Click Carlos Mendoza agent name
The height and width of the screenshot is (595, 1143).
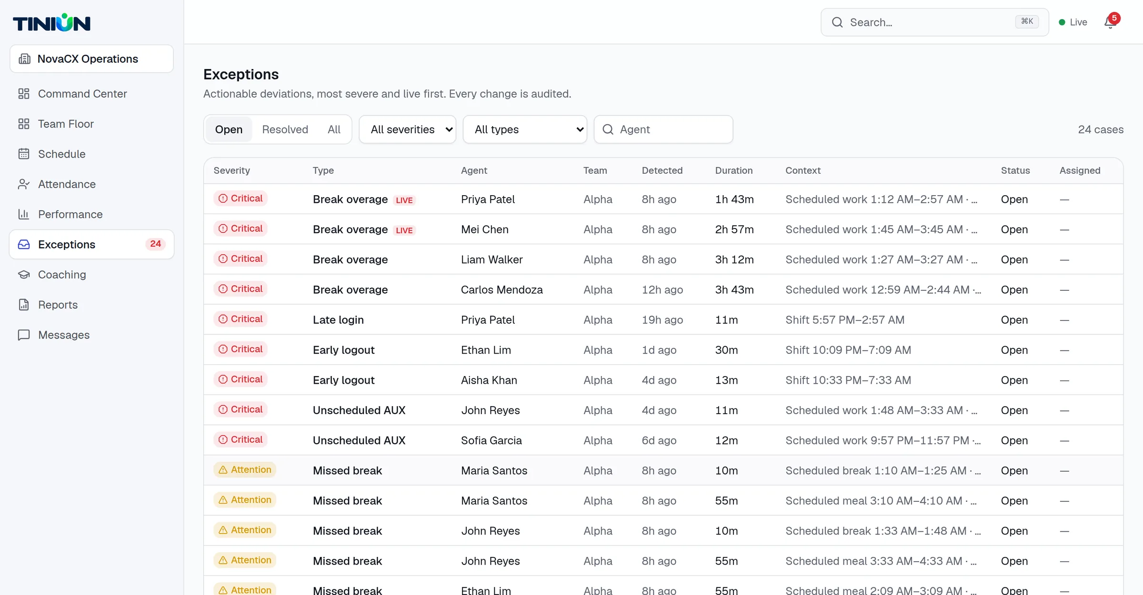pos(501,289)
